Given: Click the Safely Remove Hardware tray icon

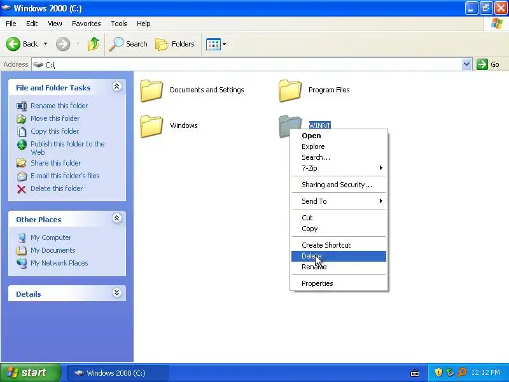Looking at the screenshot, I should pyautogui.click(x=450, y=372).
